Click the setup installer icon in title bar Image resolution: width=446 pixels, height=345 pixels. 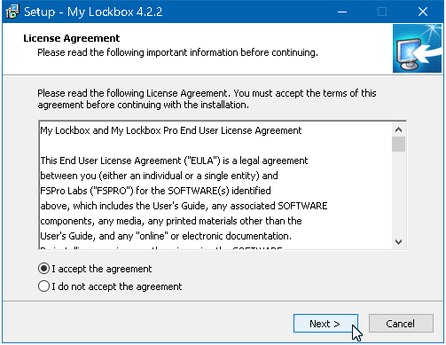coord(12,12)
